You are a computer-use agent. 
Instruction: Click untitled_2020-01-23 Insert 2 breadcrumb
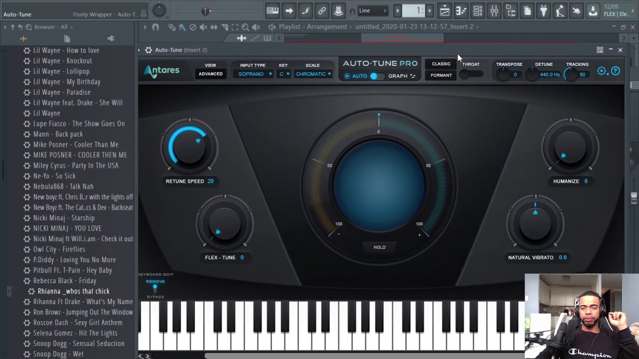point(414,27)
